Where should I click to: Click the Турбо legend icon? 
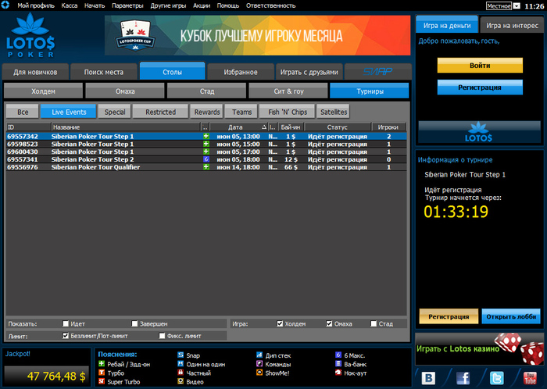click(102, 373)
